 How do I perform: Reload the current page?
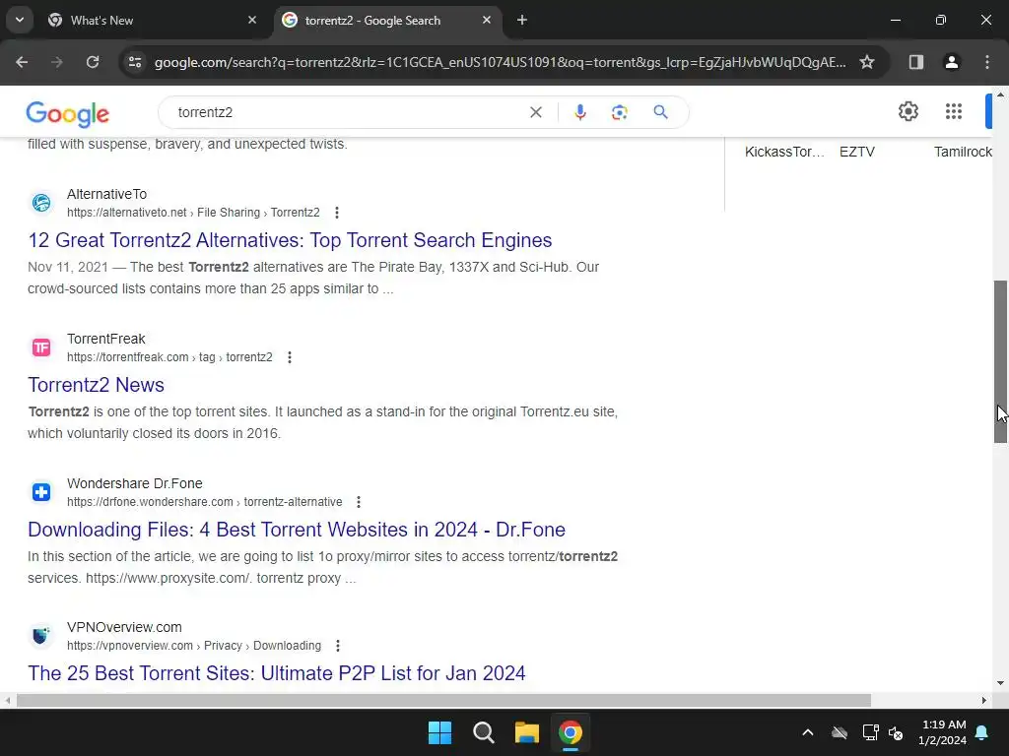[x=93, y=62]
